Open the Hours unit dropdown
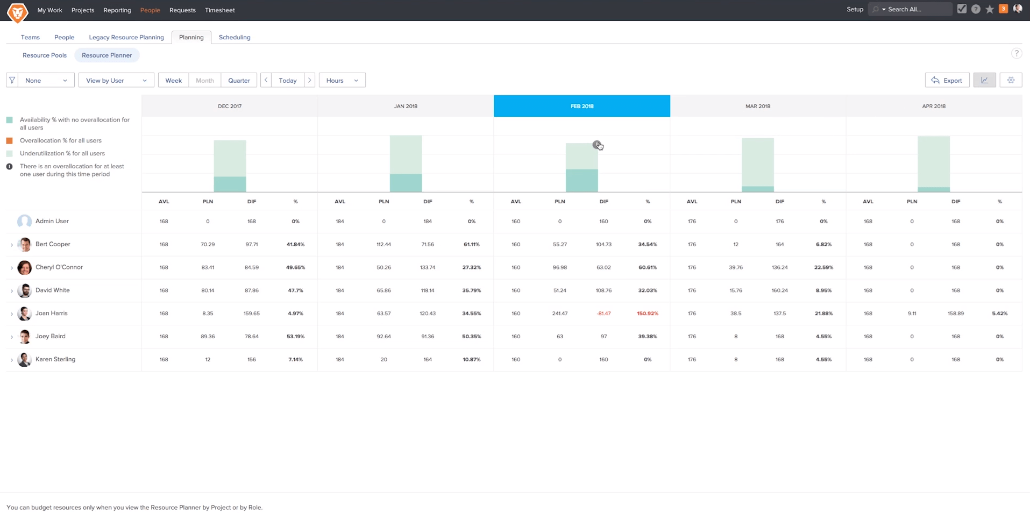1030x513 pixels. 342,80
